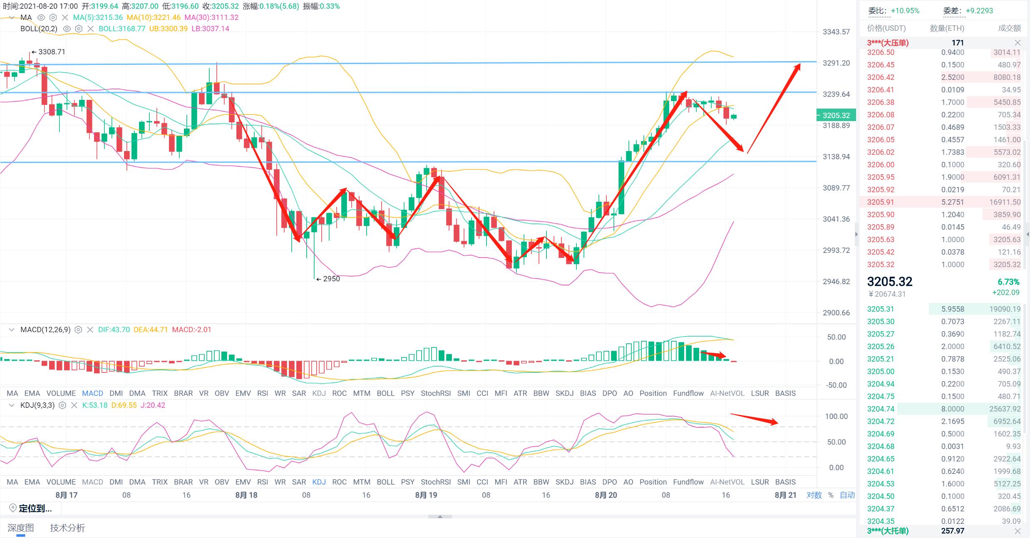This screenshot has width=1030, height=538.
Task: Open KDJ(9,3,3) settings hexagon icon
Action: click(x=62, y=405)
